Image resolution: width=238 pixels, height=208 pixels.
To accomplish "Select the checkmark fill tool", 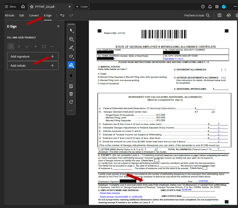I will pyautogui.click(x=27, y=46).
